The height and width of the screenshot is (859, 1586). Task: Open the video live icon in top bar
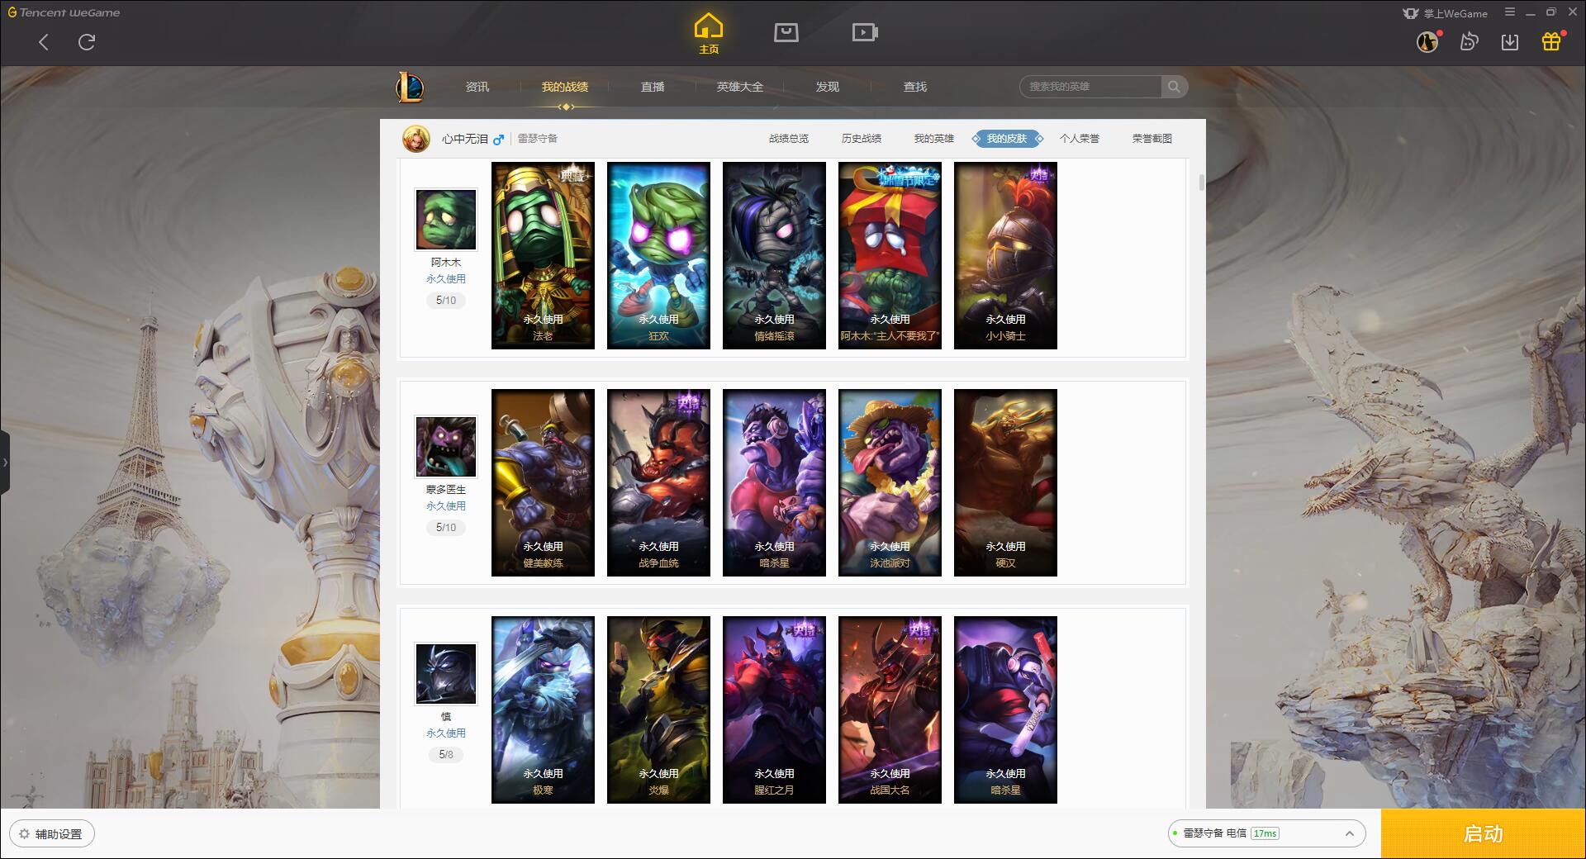click(865, 32)
